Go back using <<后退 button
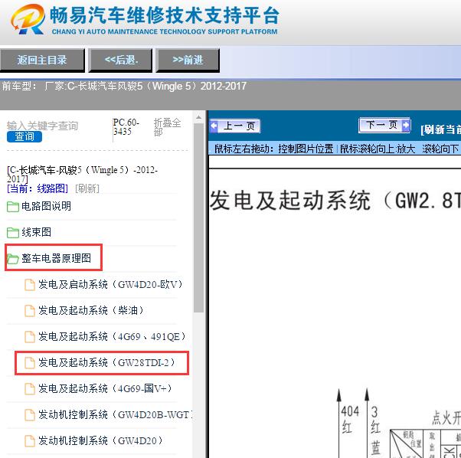The height and width of the screenshot is (458, 461). [120, 61]
